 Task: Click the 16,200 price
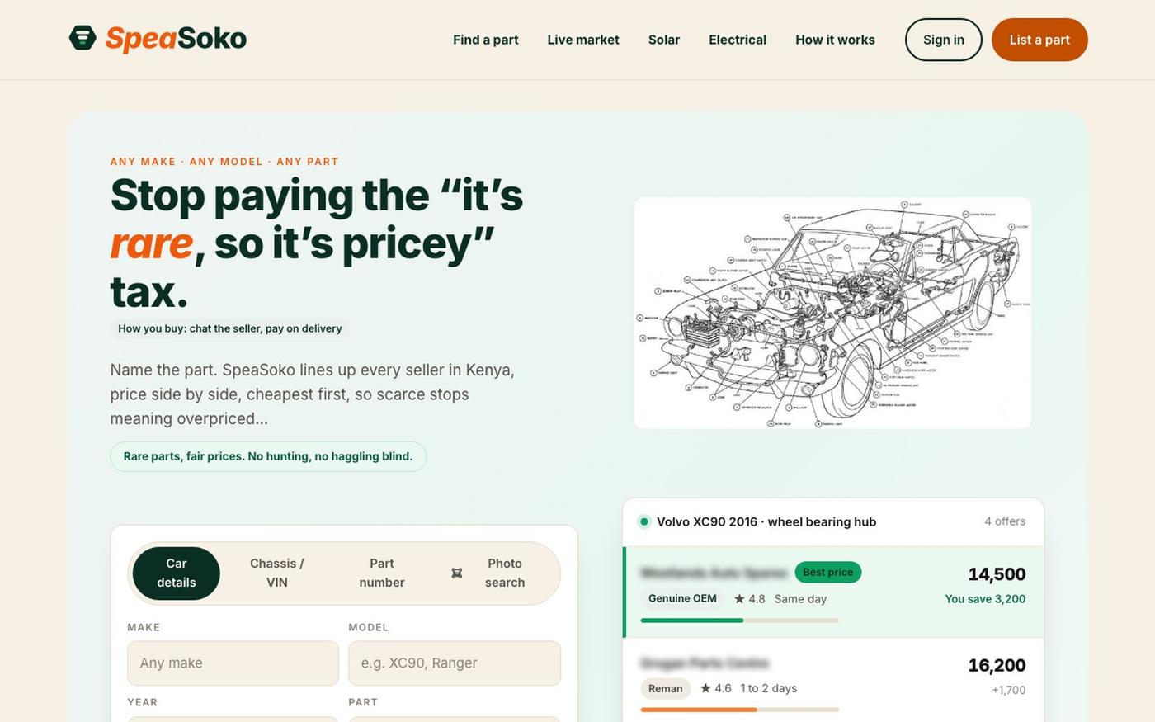997,665
